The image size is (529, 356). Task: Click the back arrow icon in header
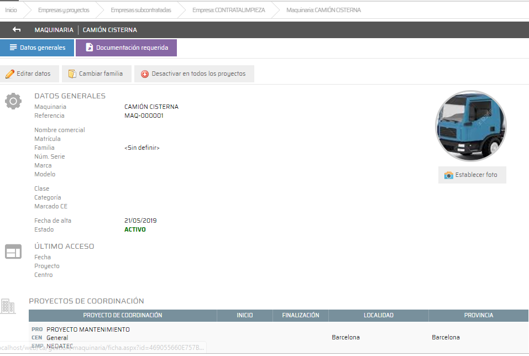17,30
